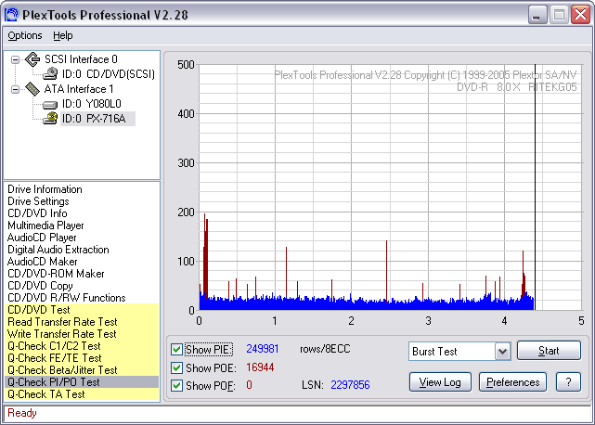Click the POE count value 16944
595x425 pixels.
[260, 367]
